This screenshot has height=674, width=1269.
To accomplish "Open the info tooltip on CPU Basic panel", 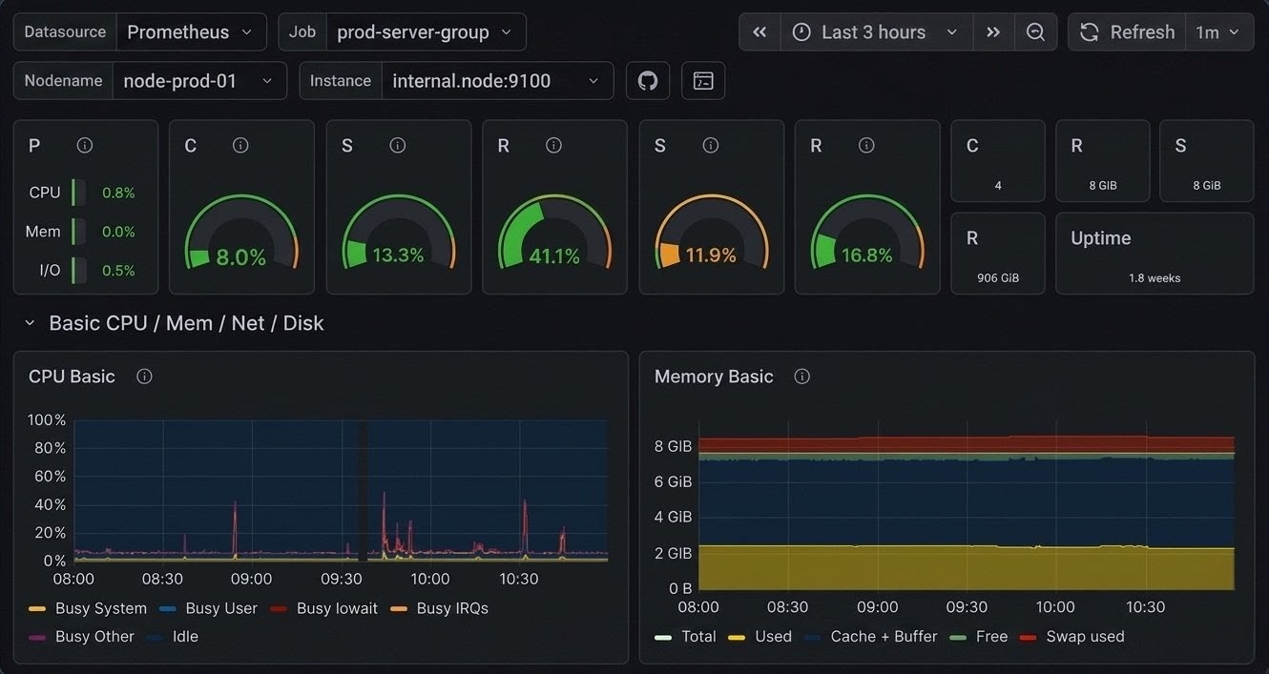I will (143, 376).
